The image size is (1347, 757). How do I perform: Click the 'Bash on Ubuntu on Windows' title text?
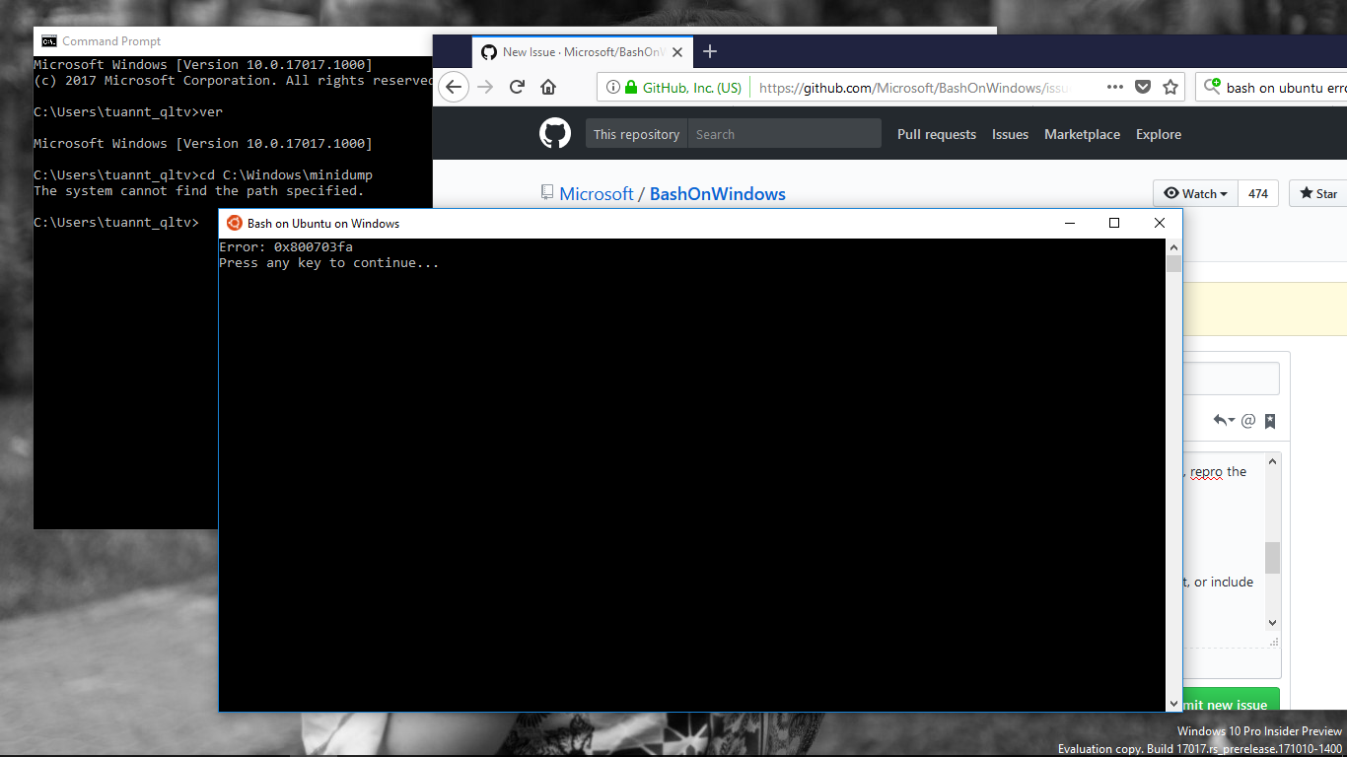pos(323,223)
